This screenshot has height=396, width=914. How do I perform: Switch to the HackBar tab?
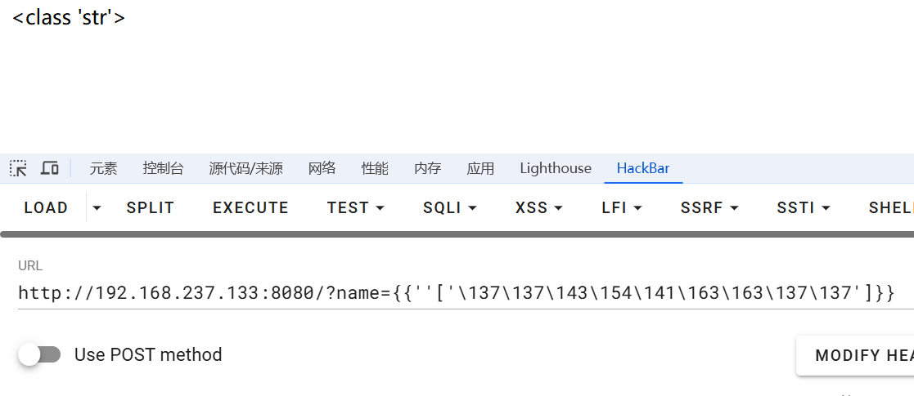tap(642, 168)
